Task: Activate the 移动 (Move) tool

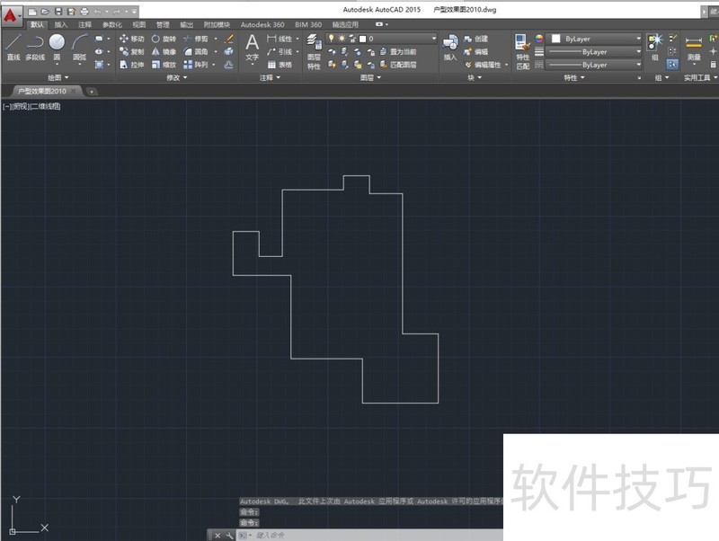Action: click(x=131, y=40)
